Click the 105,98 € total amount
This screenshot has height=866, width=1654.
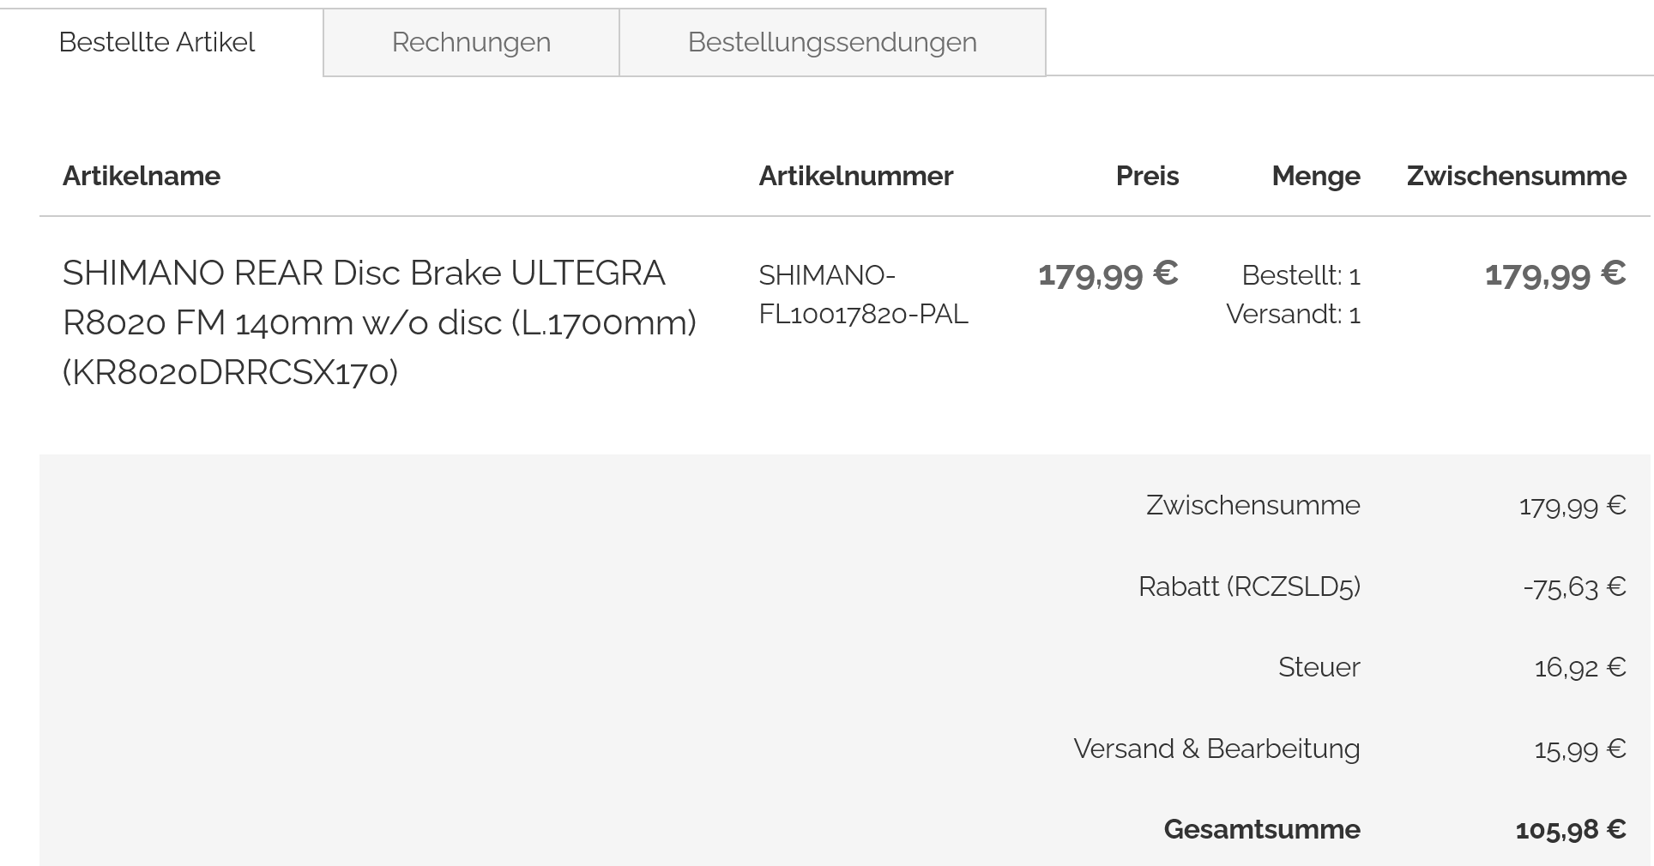1570,830
